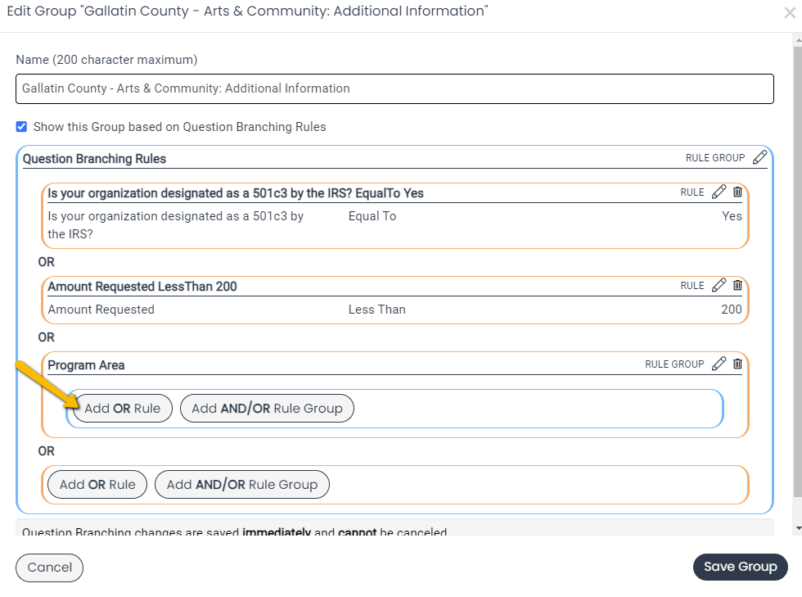The image size is (802, 597).
Task: Select the 'Question Branching Rules' heading
Action: click(95, 159)
